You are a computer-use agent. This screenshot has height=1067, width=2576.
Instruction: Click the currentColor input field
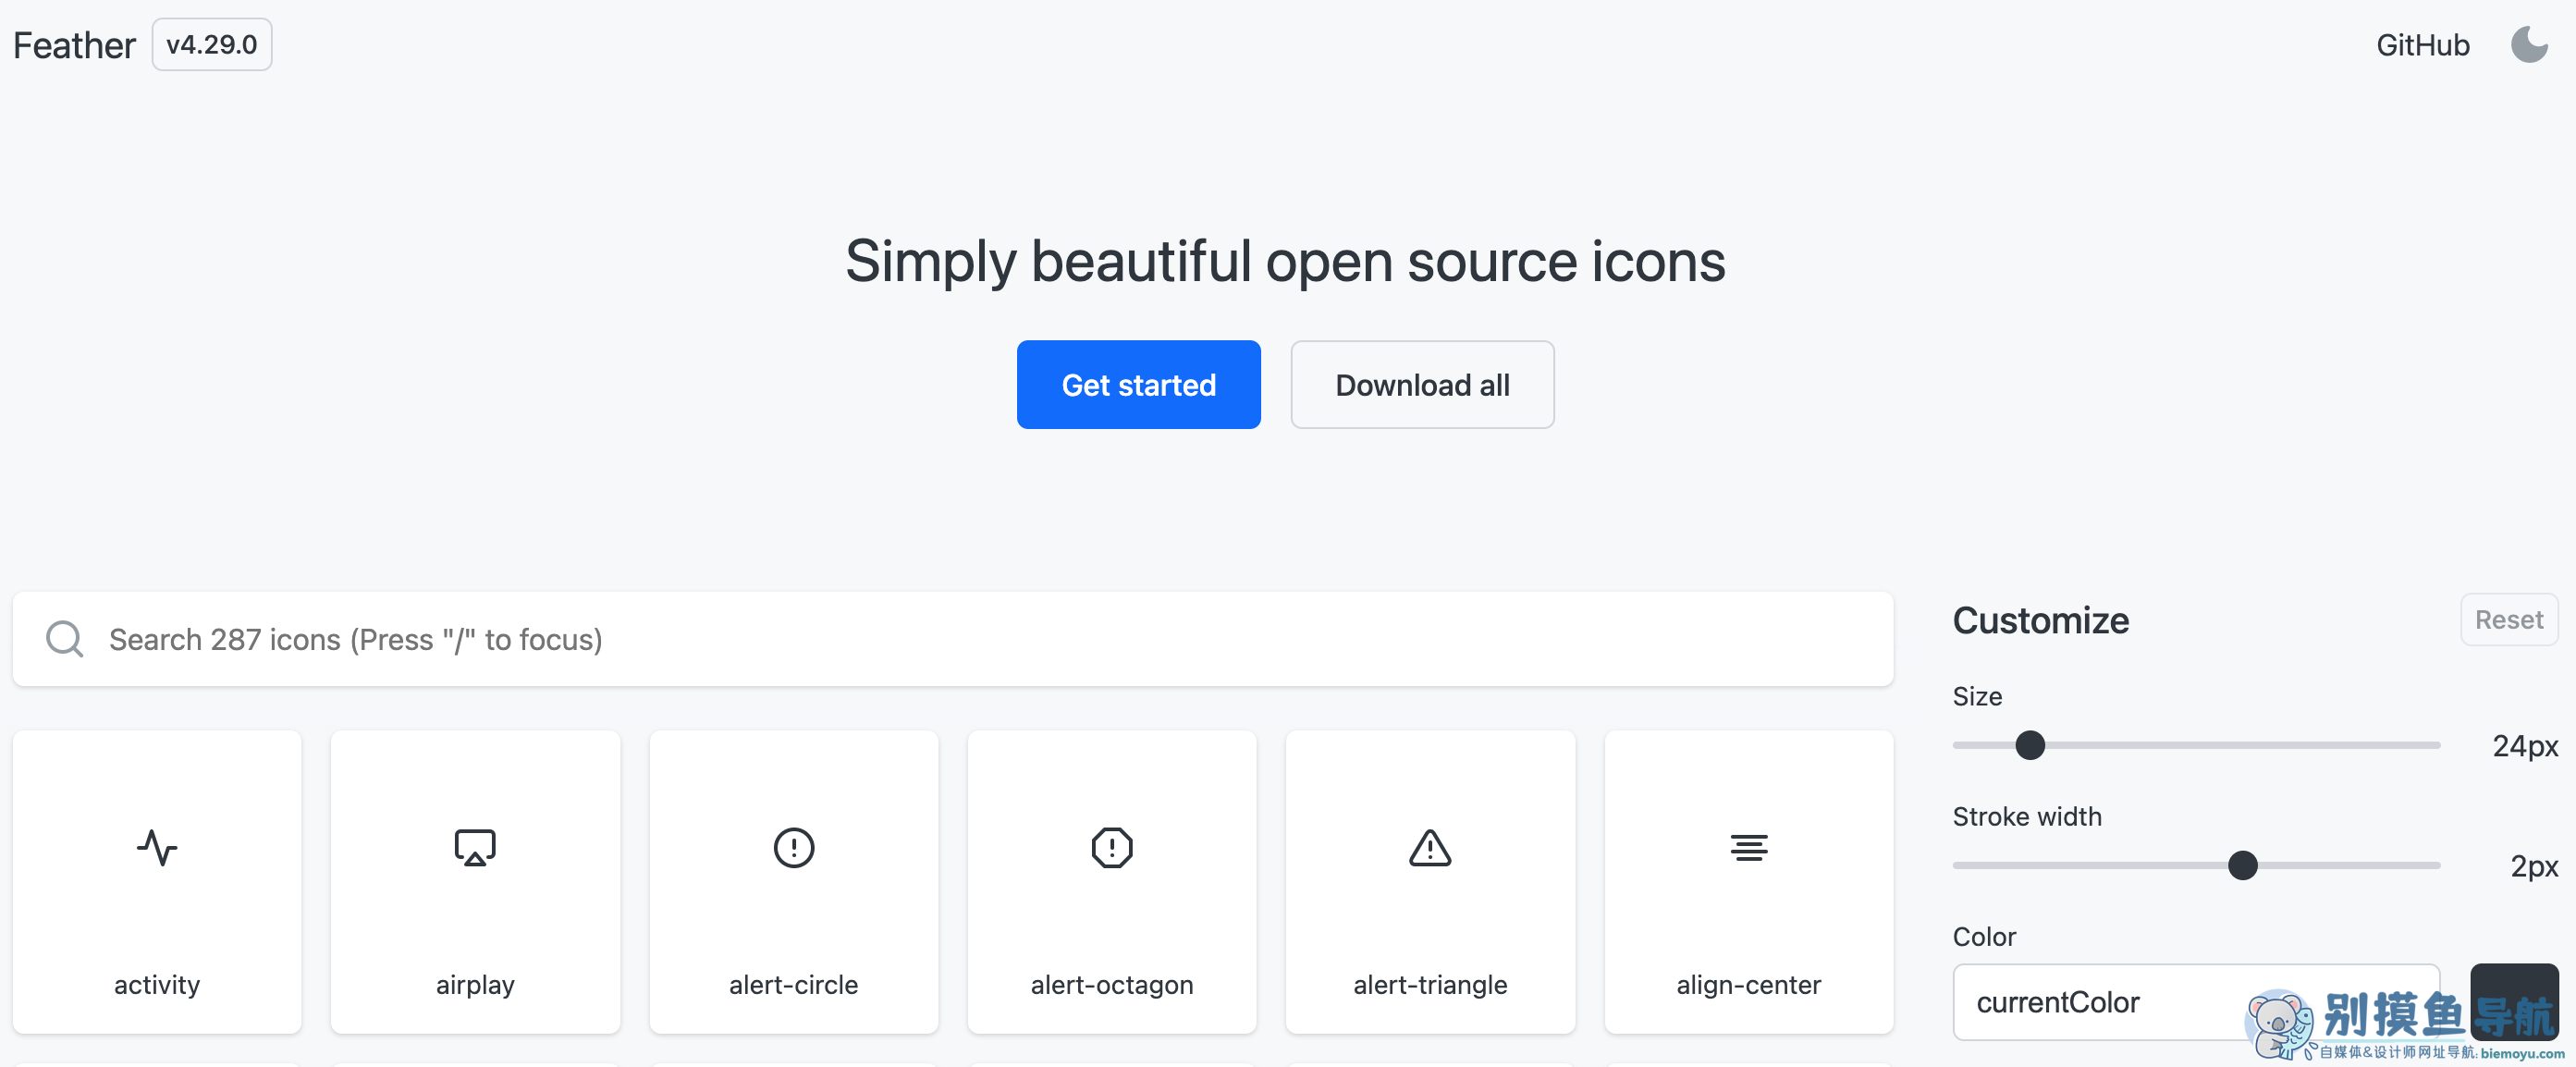pos(2196,1002)
